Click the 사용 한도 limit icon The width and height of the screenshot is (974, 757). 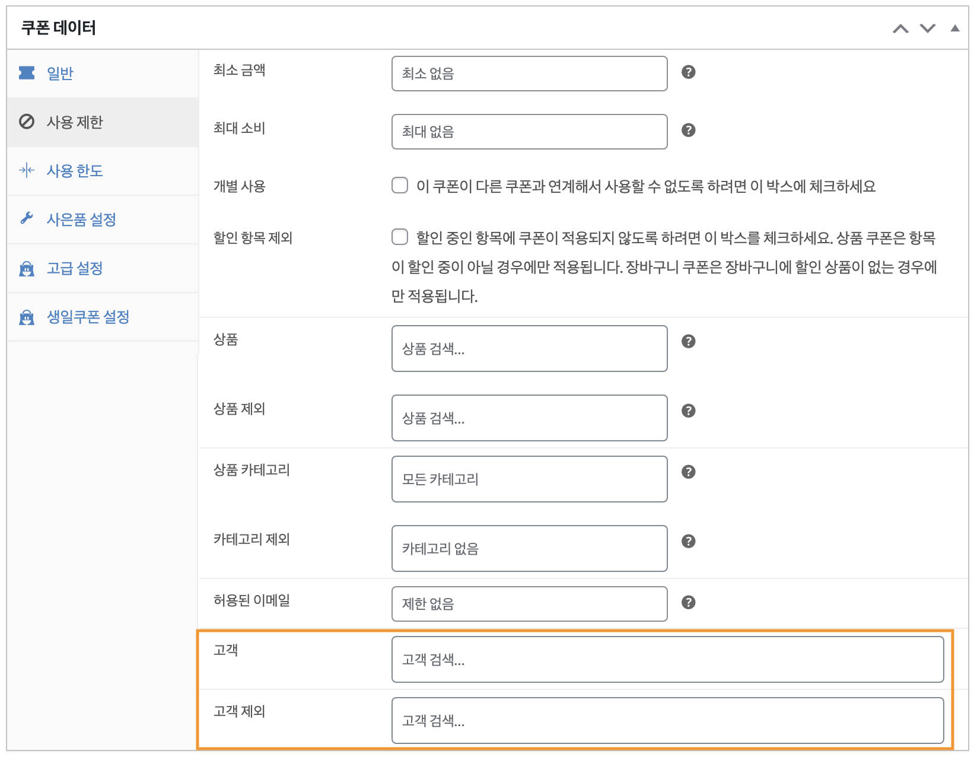tap(27, 170)
